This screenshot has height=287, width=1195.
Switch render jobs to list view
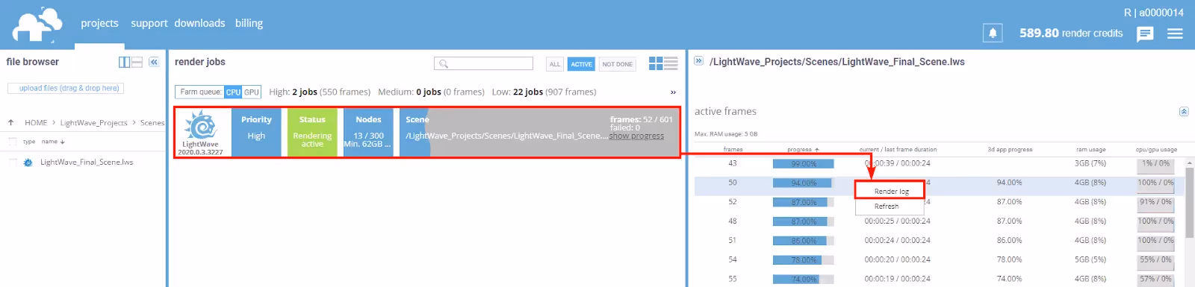point(671,63)
